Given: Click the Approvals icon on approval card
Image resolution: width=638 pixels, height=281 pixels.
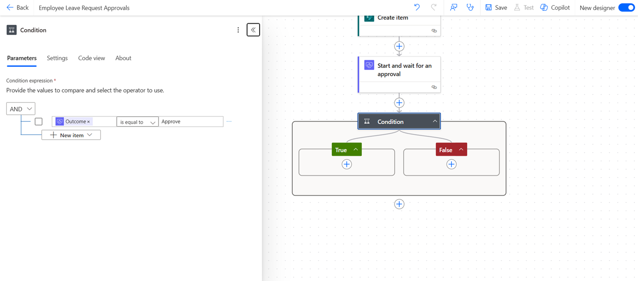Looking at the screenshot, I should point(369,65).
